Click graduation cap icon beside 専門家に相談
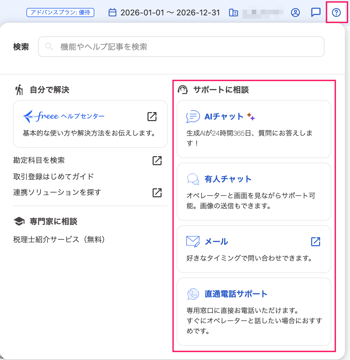The height and width of the screenshot is (360, 350). 19,222
